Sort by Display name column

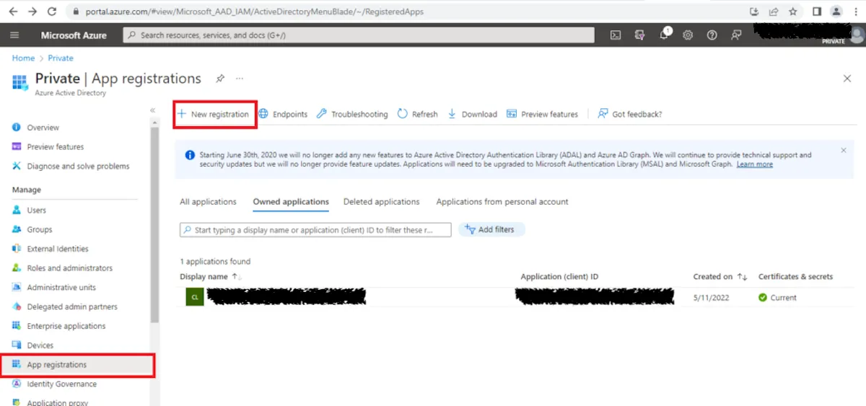coord(211,277)
